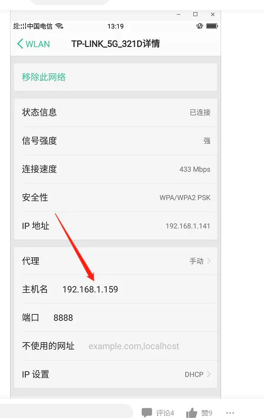Click the thumbs-up like icon
The image size is (264, 418).
tap(192, 412)
